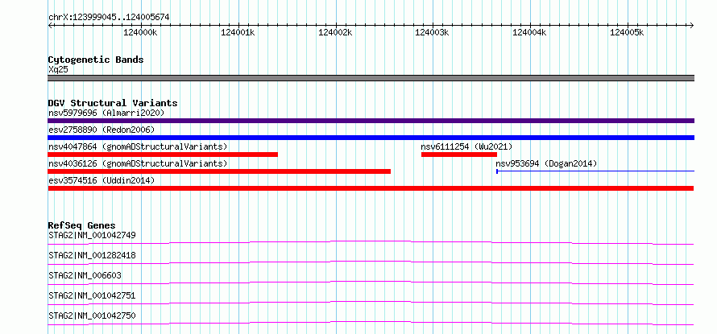This screenshot has height=334, width=717.
Task: Select transcript label STAG2|NM_006603
Action: pyautogui.click(x=85, y=275)
